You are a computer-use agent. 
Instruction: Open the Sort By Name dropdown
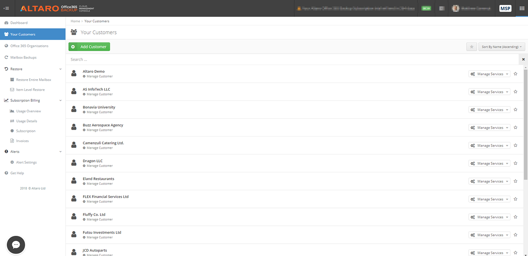point(502,47)
